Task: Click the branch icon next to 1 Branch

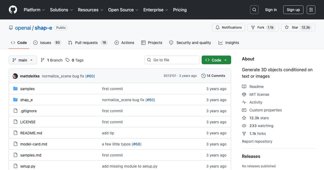Action: (x=43, y=60)
